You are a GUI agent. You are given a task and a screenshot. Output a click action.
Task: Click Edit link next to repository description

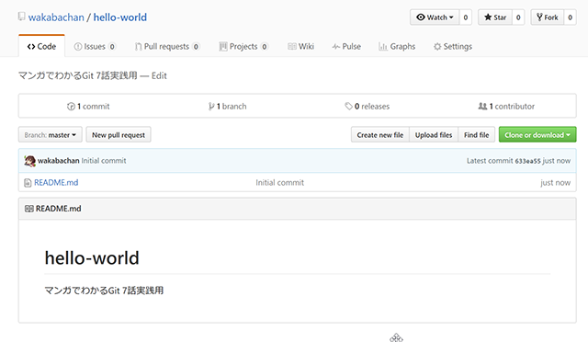[x=159, y=75]
